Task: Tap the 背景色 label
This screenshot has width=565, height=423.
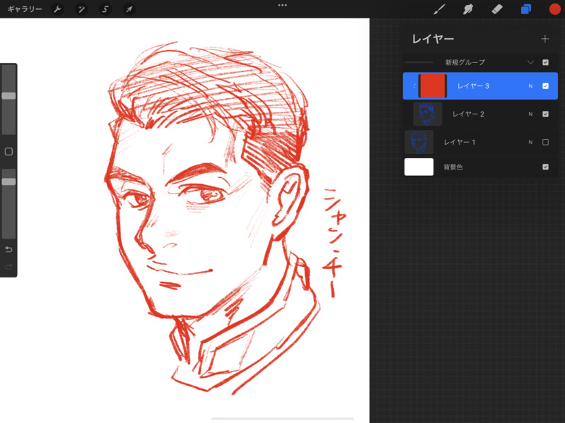Action: tap(453, 167)
